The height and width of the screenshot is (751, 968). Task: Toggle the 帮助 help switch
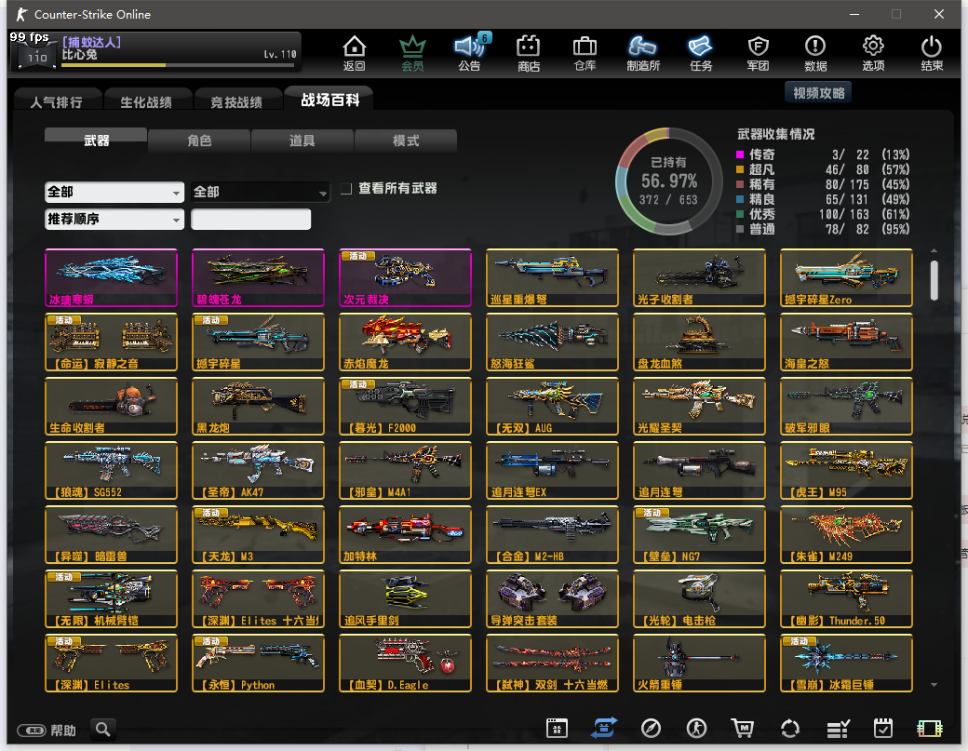click(x=32, y=731)
